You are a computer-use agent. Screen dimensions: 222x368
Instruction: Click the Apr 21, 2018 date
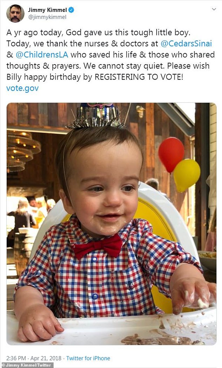(46, 358)
